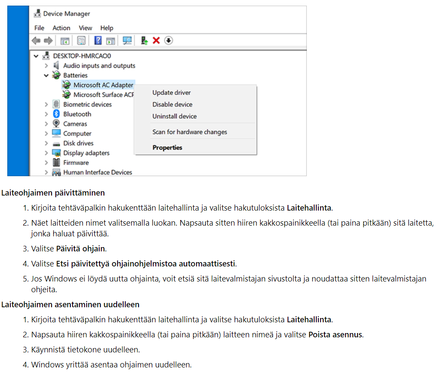Expand the Biometric devices category
Image resolution: width=448 pixels, height=373 pixels.
(46, 104)
